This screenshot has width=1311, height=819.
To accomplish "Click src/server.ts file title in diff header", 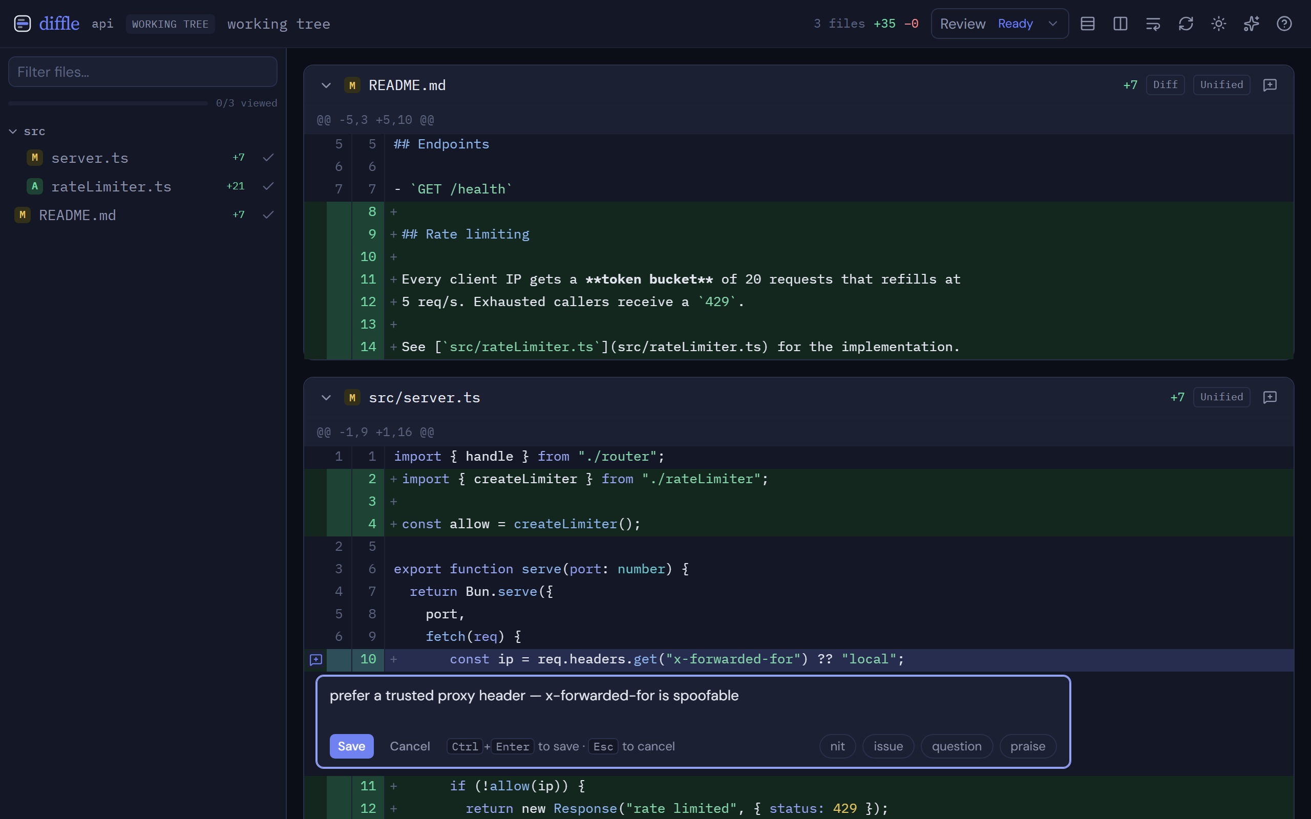I will tap(424, 398).
